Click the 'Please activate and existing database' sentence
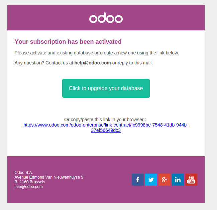The image size is (217, 210). [97, 53]
